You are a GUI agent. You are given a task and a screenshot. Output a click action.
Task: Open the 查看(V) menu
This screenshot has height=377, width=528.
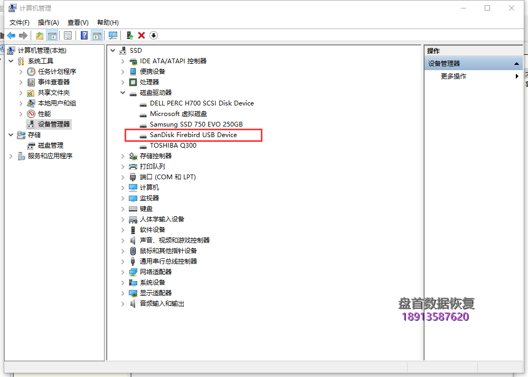(78, 23)
